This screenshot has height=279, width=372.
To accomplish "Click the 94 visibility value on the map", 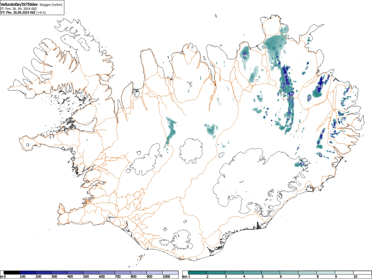I will (285, 94).
